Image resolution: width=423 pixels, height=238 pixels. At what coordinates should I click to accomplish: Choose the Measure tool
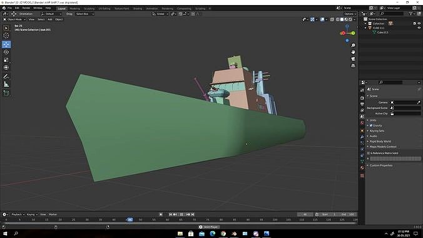point(6,85)
